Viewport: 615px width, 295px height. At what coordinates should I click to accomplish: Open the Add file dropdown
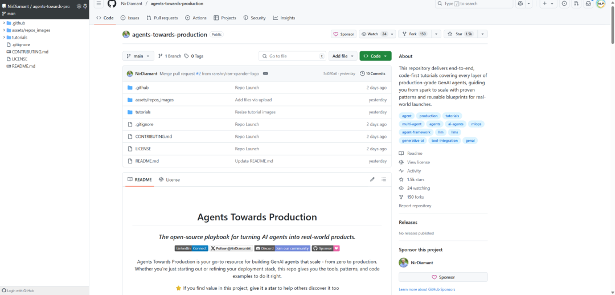[343, 56]
